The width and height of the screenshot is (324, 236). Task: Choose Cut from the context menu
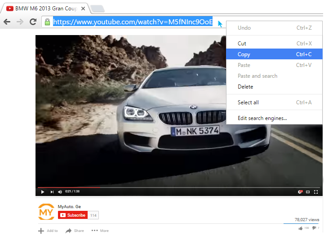(x=274, y=44)
